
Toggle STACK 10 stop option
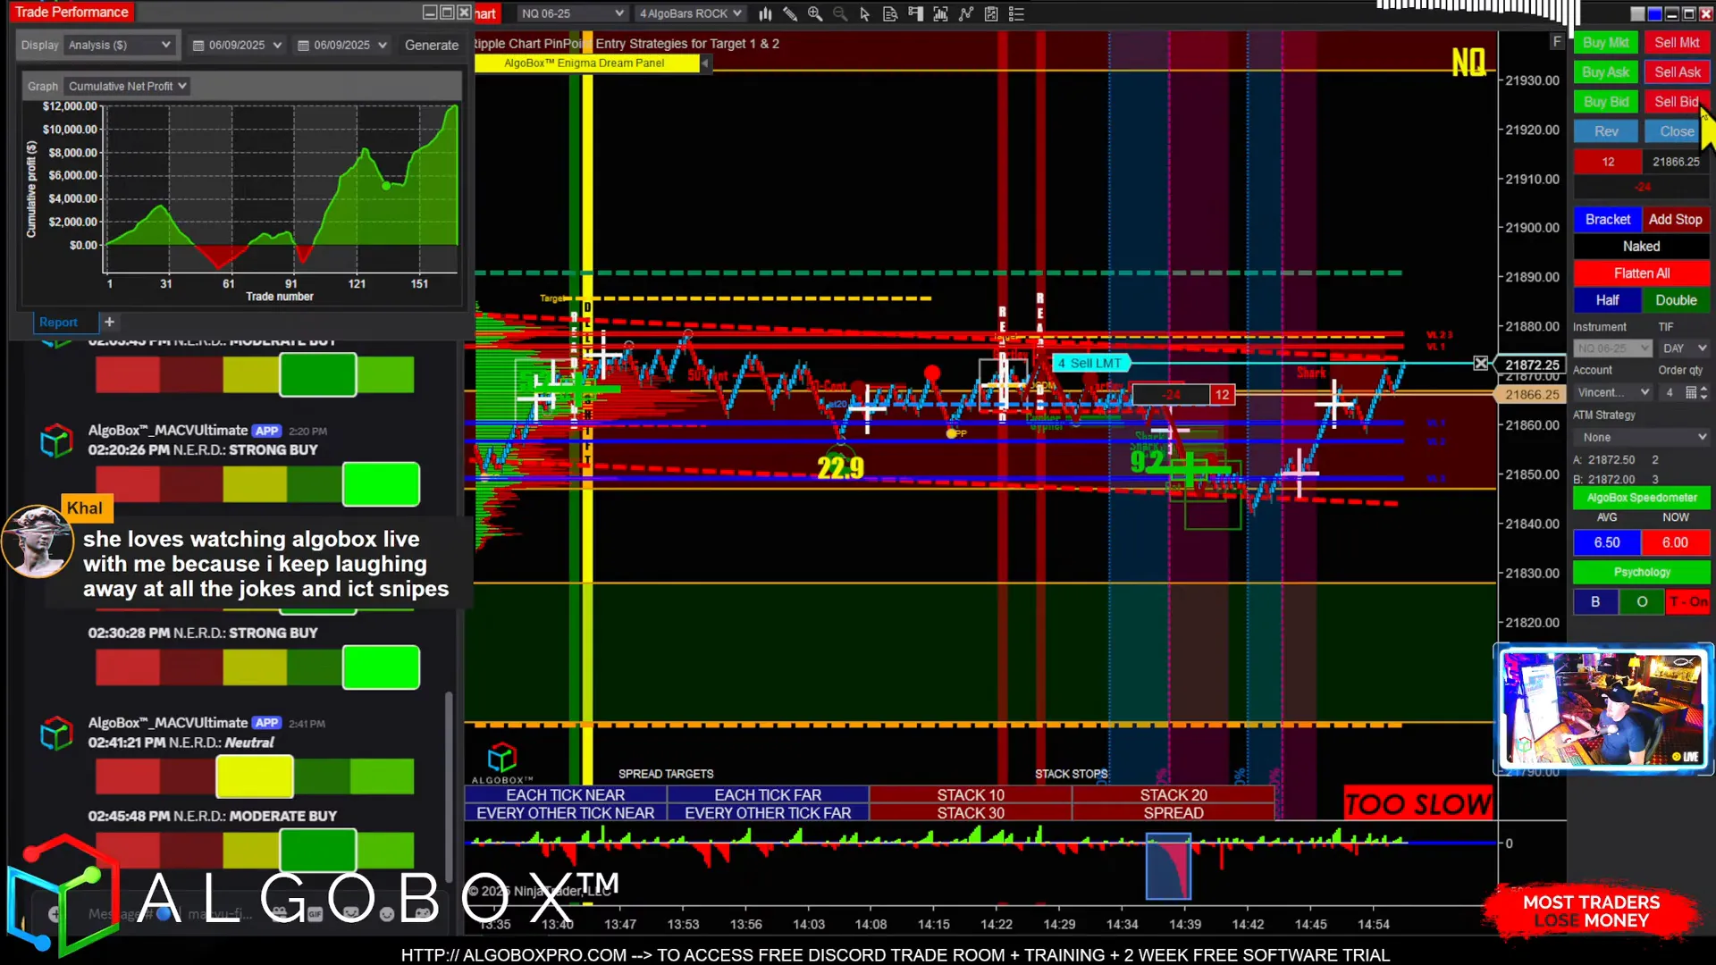[x=971, y=794]
